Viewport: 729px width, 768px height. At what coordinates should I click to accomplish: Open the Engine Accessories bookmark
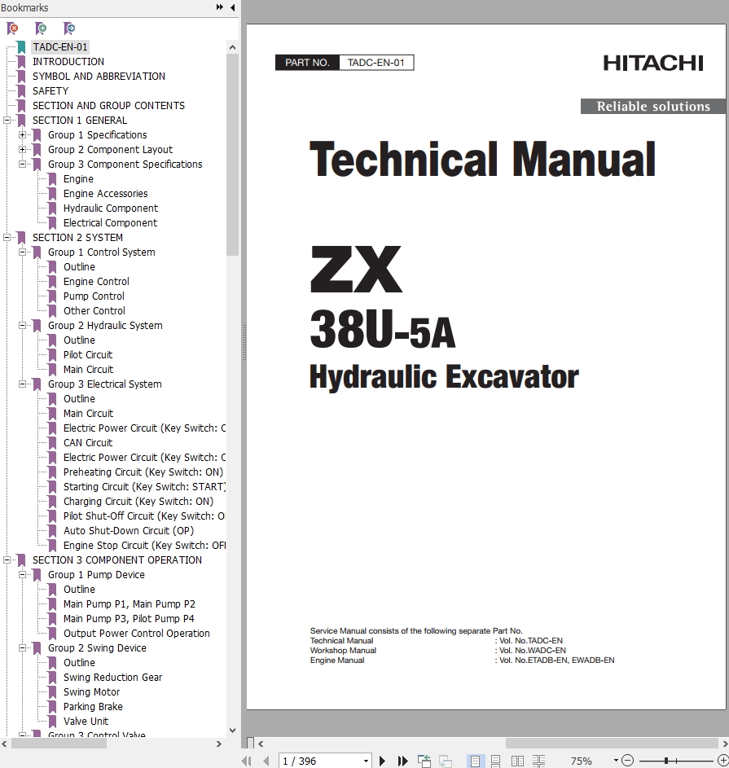(x=105, y=194)
